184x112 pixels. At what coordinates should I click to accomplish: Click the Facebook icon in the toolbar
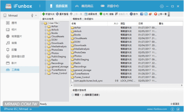[142, 14]
